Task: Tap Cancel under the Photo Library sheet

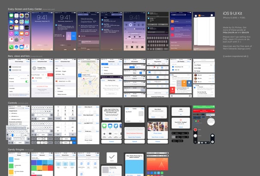Action: (158, 142)
